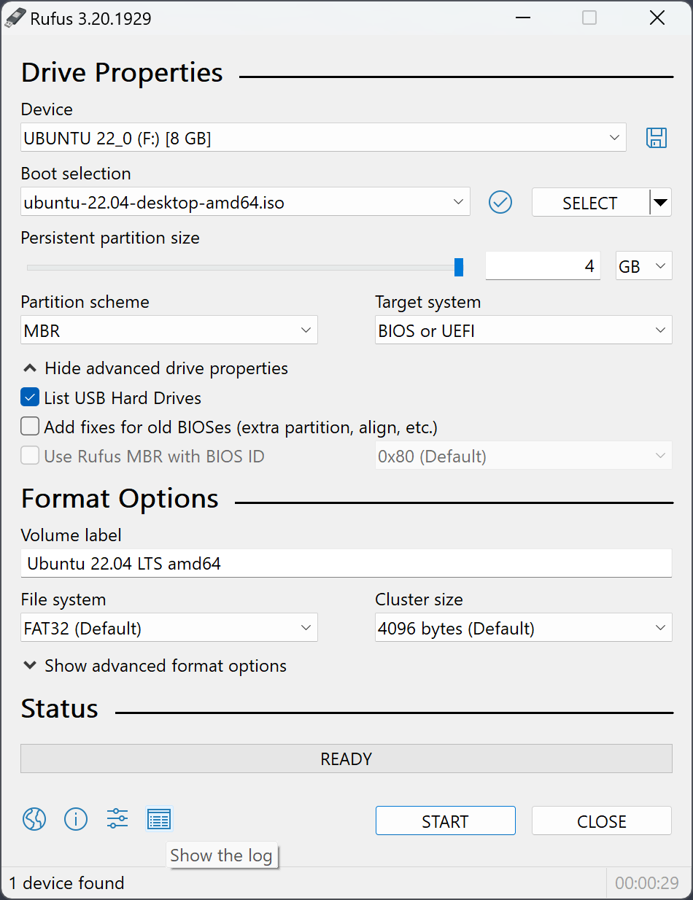The width and height of the screenshot is (693, 900).
Task: Adjust the persistent partition size slider
Action: pos(458,266)
